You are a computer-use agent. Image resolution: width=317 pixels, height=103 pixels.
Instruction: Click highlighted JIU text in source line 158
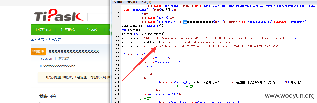click(x=185, y=22)
